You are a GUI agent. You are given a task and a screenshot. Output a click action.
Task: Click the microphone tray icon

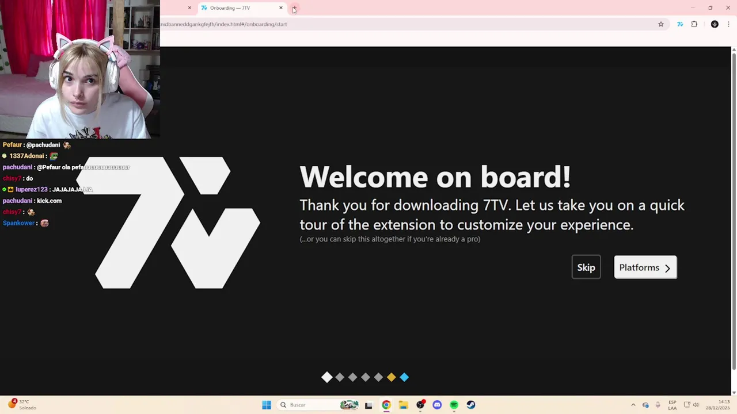click(x=658, y=405)
